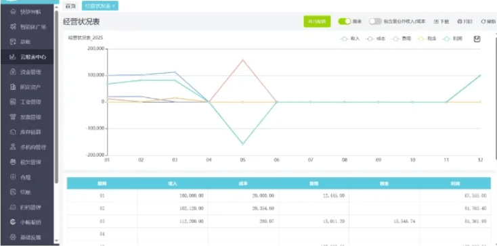Viewport: 497px width, 246px height.
Task: Select the 102,120.00 income cell
Action: click(x=173, y=208)
